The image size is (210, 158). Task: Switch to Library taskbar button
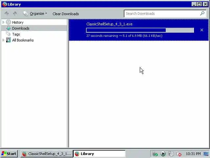click(x=99, y=154)
